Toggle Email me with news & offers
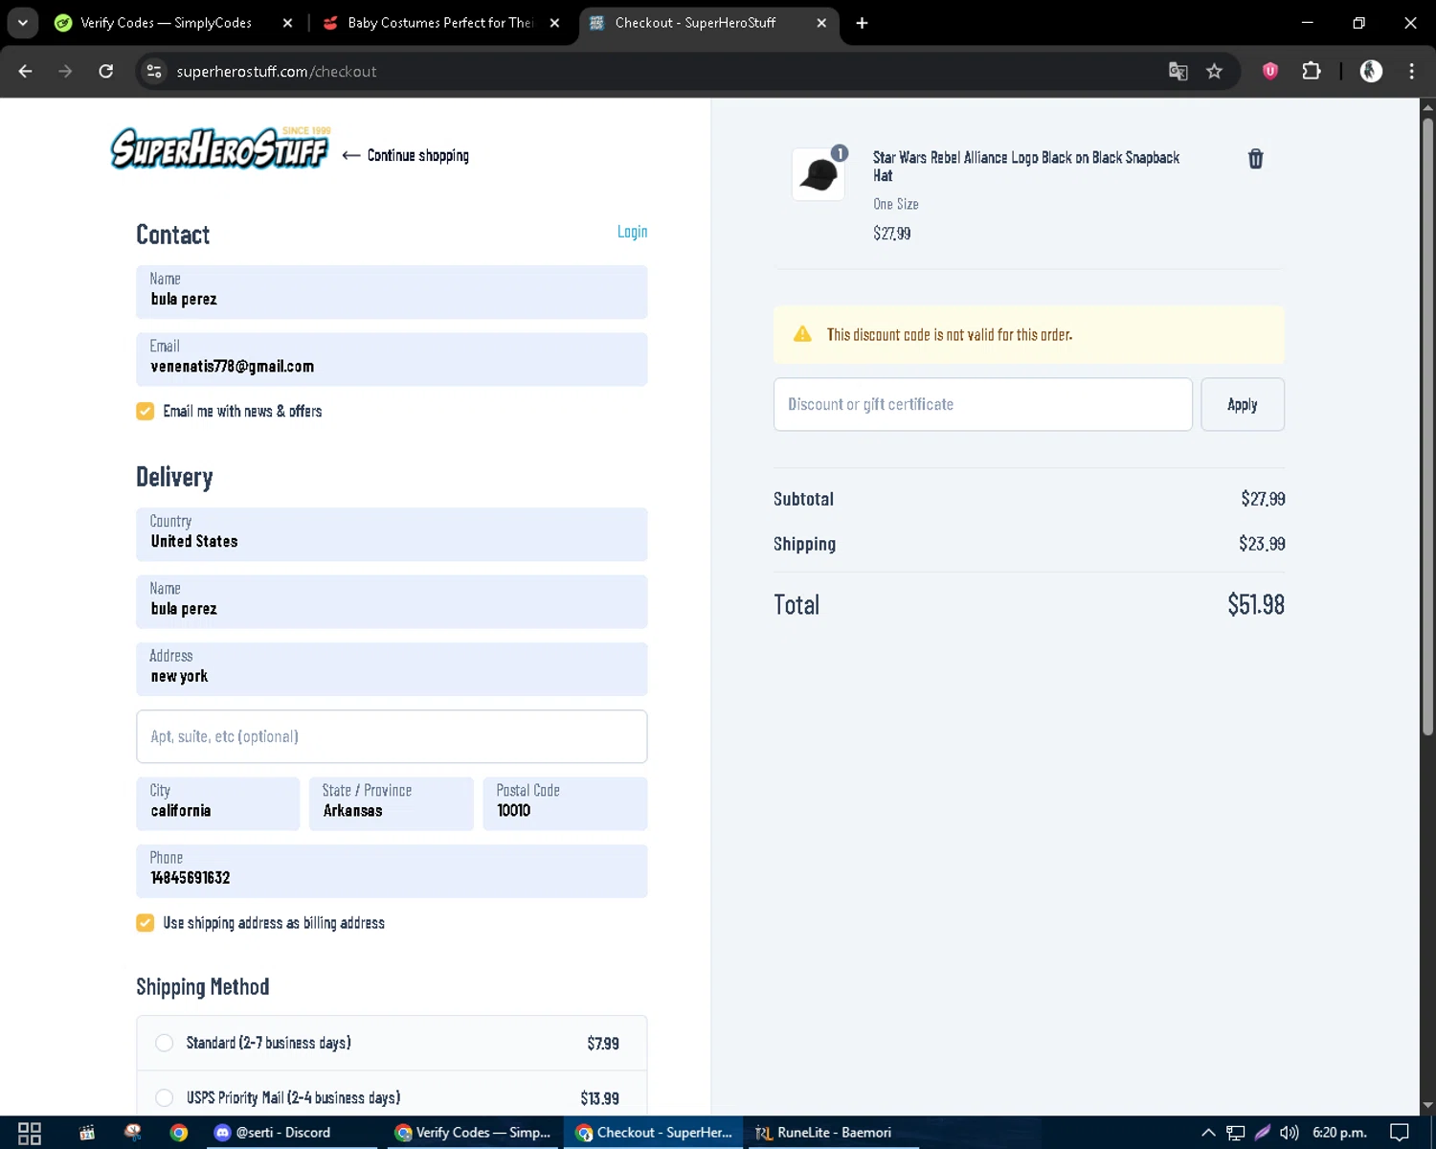1436x1149 pixels. 146,411
